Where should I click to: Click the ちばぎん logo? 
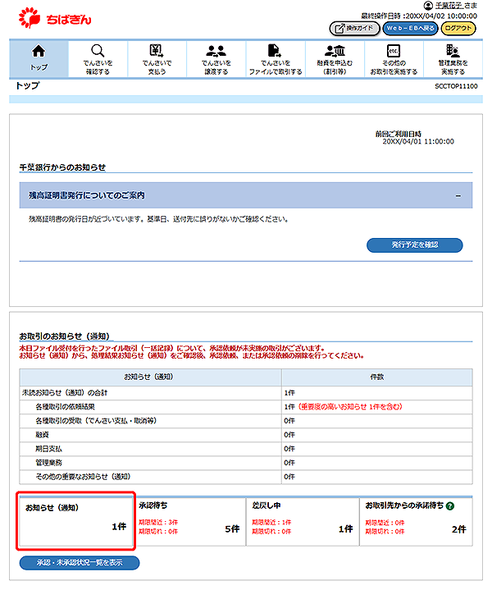tap(56, 16)
